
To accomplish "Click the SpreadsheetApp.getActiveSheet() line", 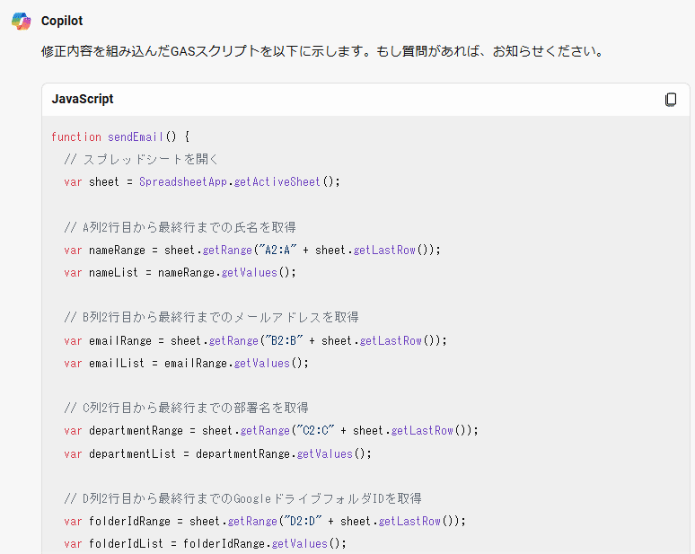I will [x=202, y=181].
